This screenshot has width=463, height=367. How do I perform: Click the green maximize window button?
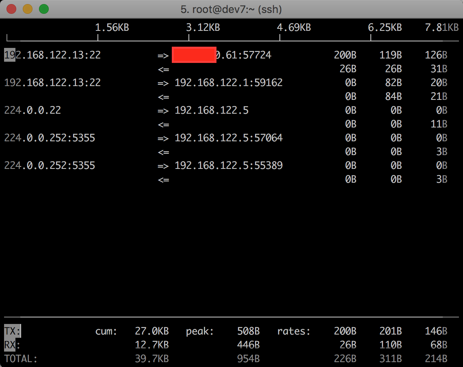point(43,9)
